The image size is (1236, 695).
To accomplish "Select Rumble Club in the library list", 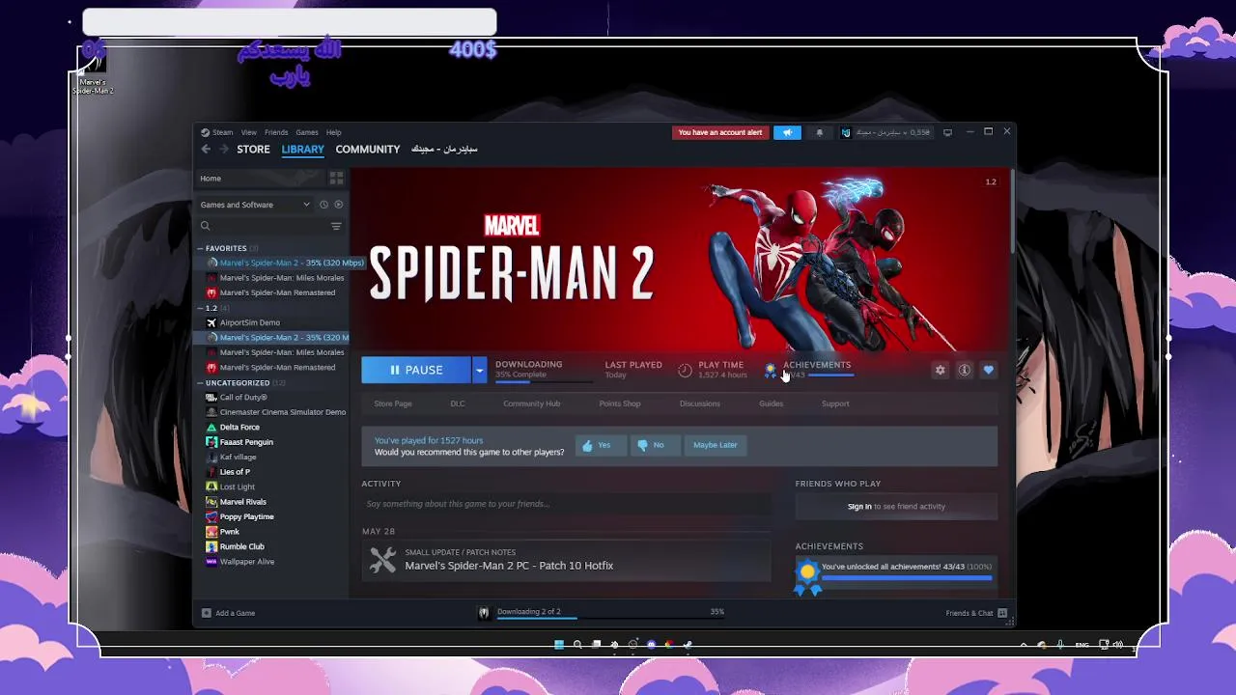I will pyautogui.click(x=241, y=546).
